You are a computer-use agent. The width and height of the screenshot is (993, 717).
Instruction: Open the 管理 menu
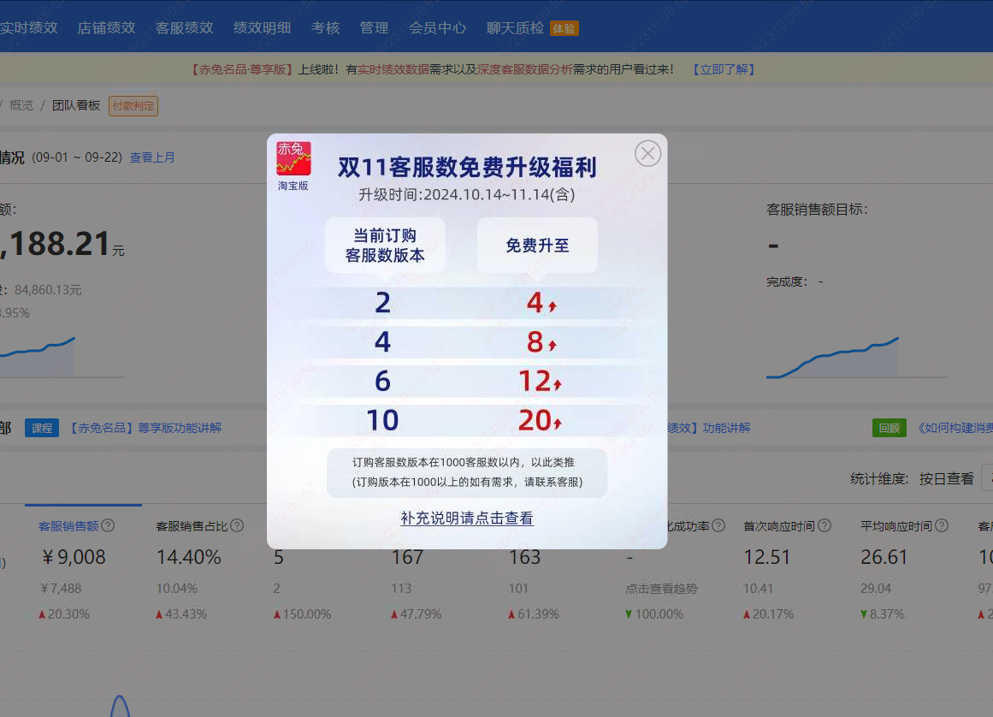[x=375, y=28]
